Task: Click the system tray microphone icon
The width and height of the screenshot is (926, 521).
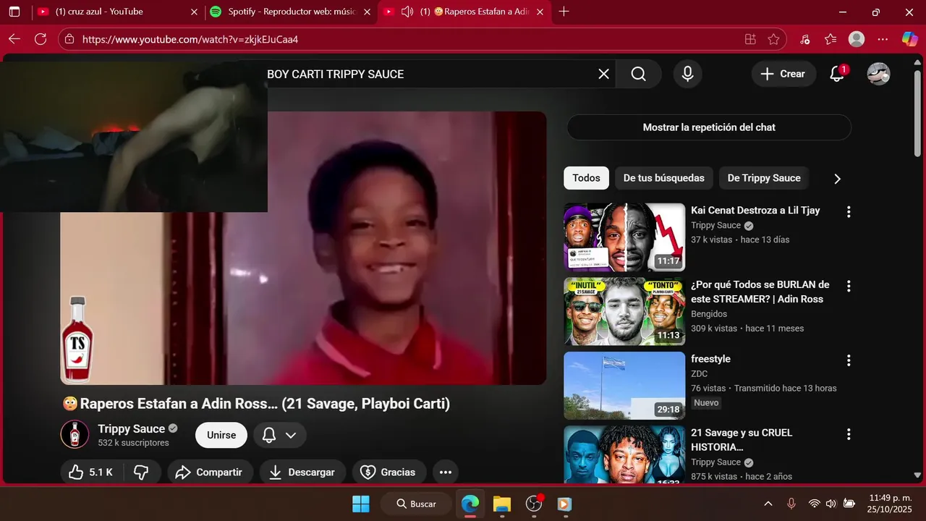Action: pyautogui.click(x=791, y=504)
